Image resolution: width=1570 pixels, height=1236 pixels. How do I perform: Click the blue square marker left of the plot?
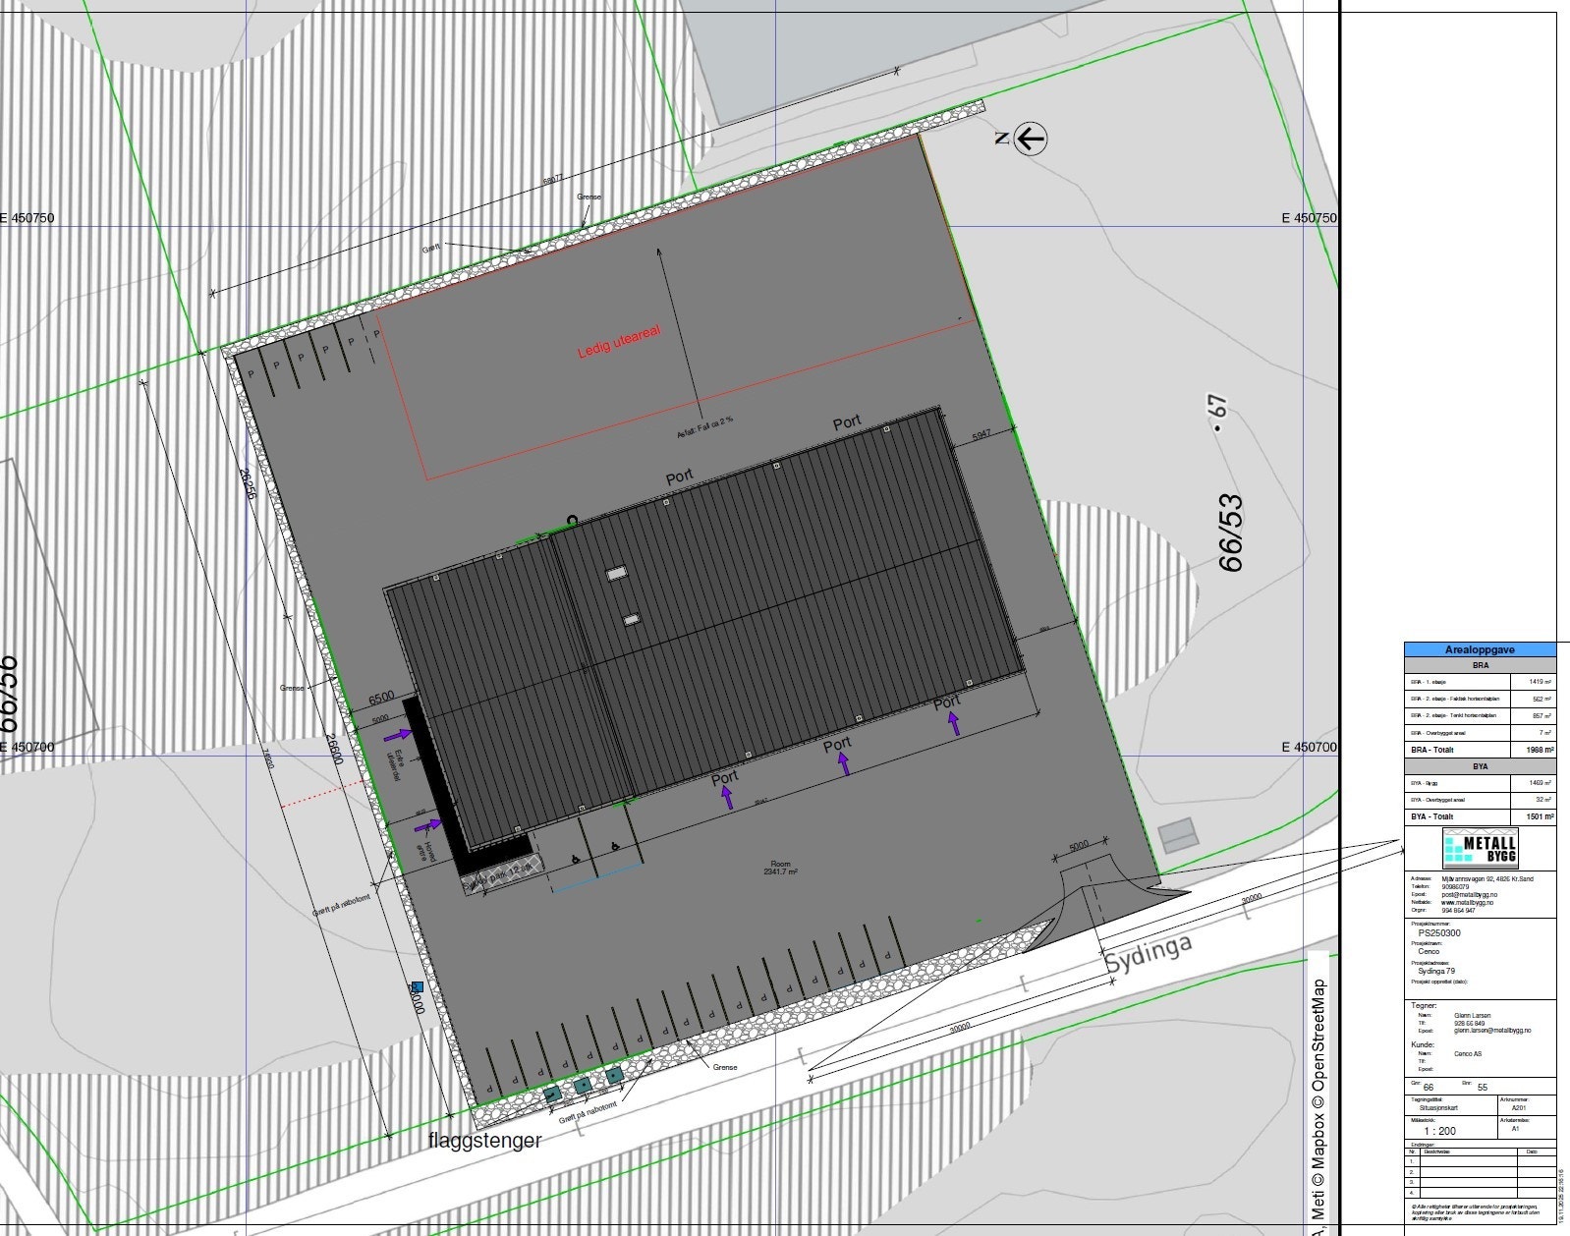point(417,987)
